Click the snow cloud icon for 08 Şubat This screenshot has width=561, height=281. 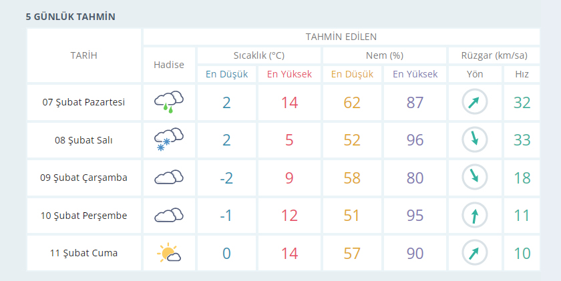(x=169, y=139)
